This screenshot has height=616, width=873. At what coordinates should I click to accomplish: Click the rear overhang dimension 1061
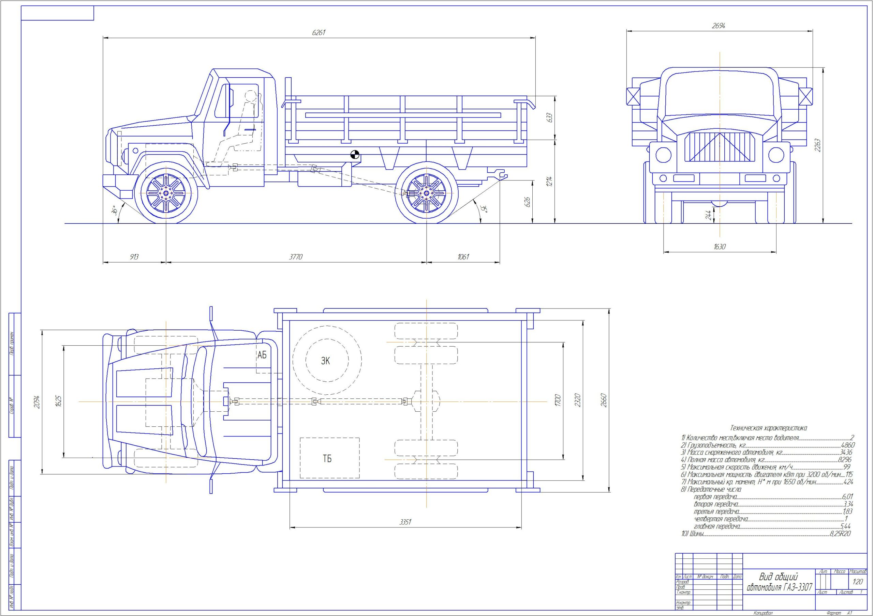(x=463, y=257)
